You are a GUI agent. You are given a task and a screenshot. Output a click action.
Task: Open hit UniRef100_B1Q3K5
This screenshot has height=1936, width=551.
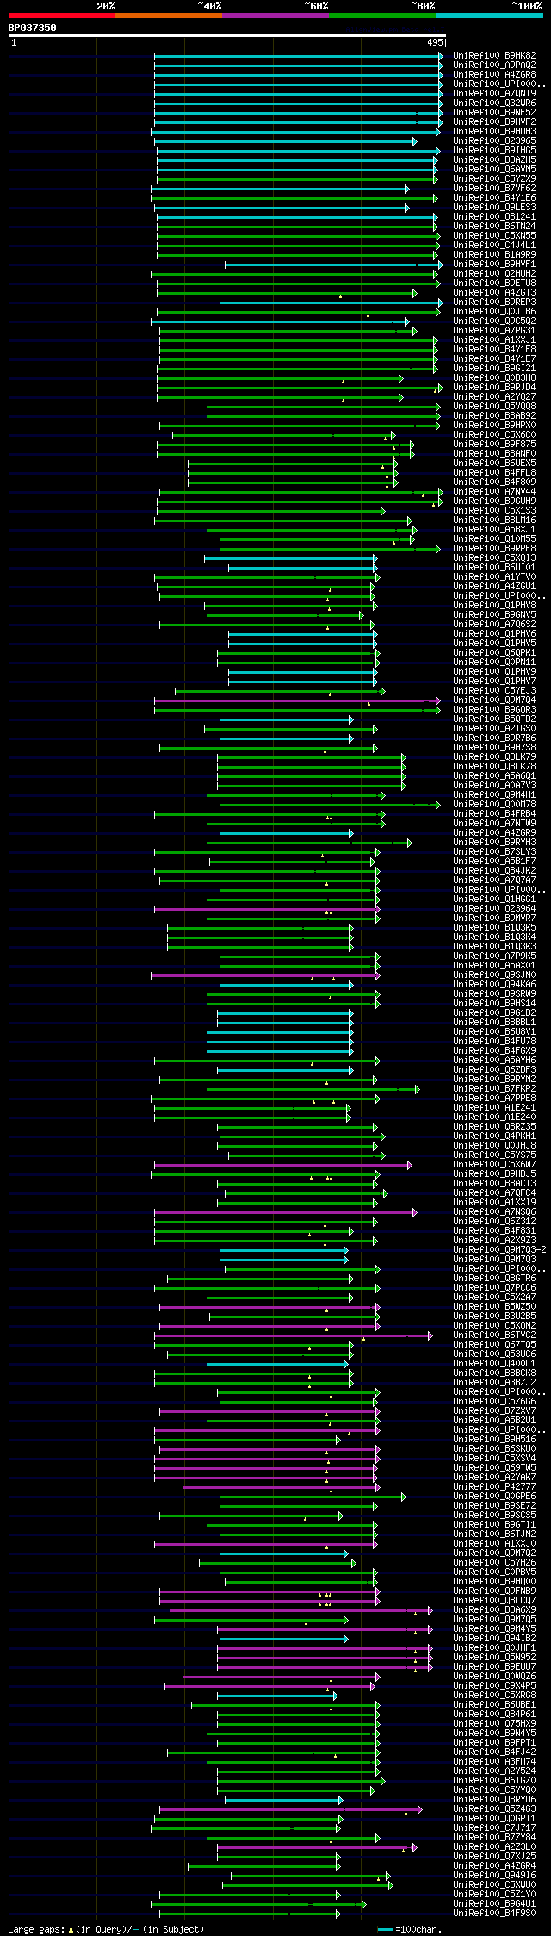coord(494,927)
